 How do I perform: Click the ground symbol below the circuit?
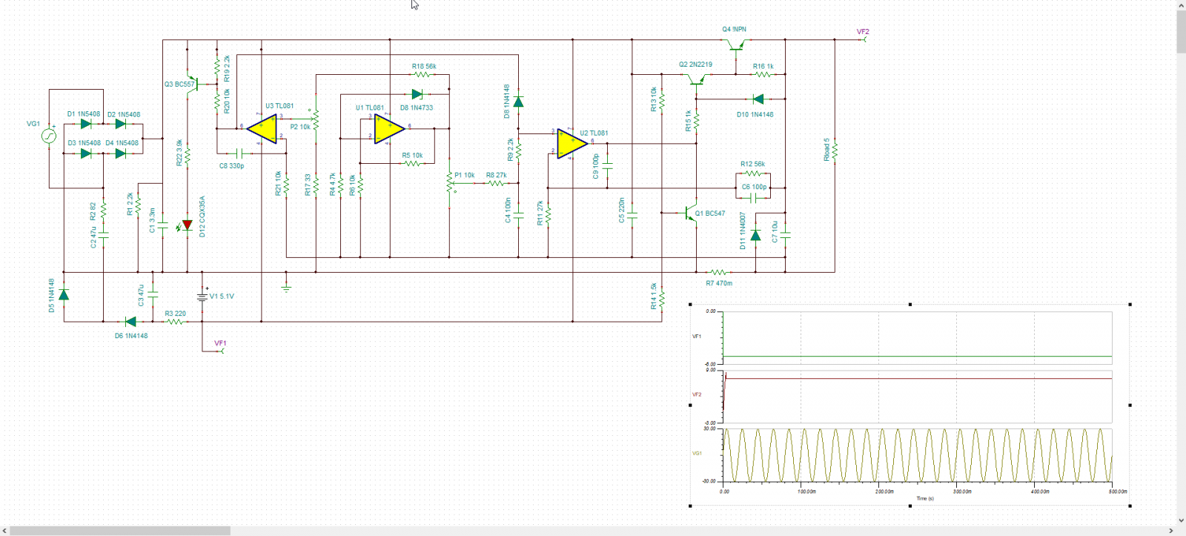pyautogui.click(x=286, y=286)
